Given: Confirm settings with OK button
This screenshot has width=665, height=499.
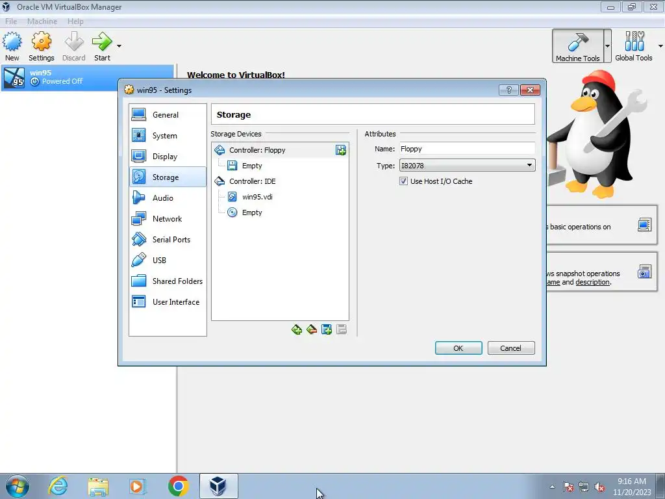Looking at the screenshot, I should pyautogui.click(x=458, y=348).
